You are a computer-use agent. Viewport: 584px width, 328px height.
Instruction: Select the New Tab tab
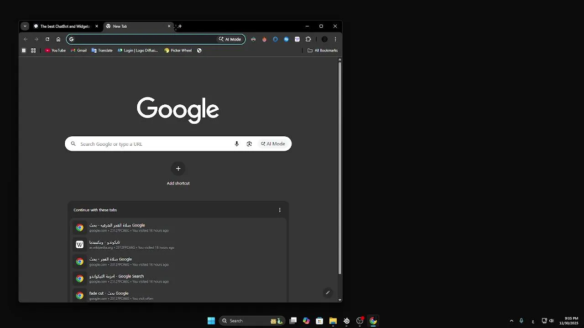[139, 26]
